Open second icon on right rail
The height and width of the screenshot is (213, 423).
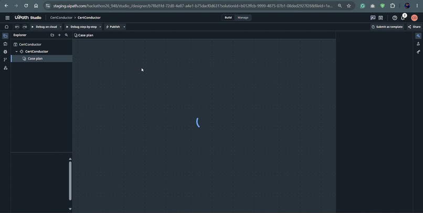[418, 44]
